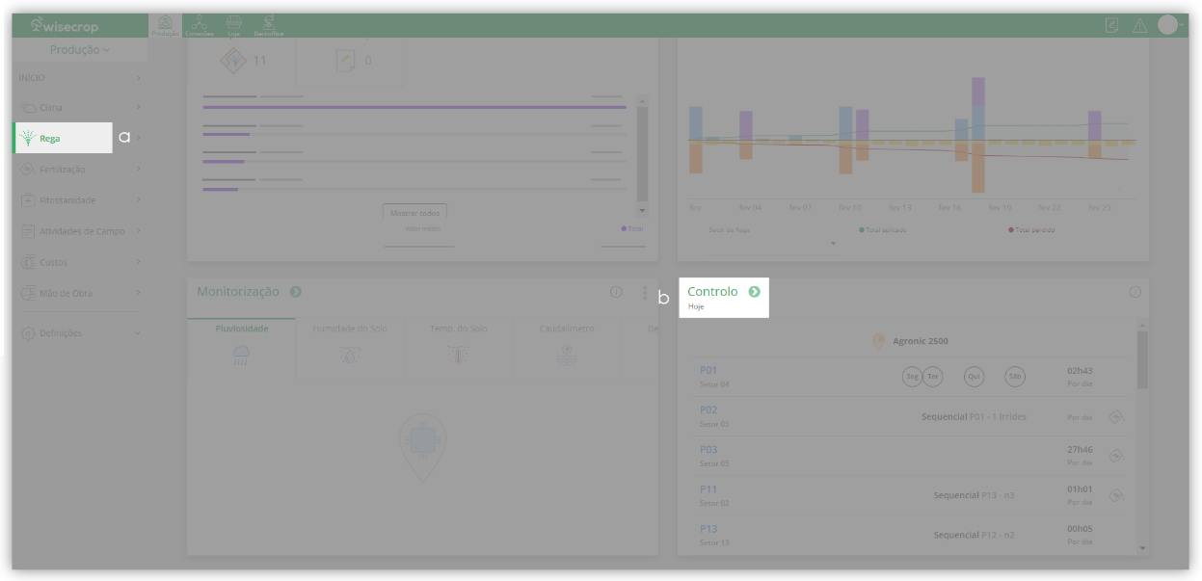Viewport: 1202px width, 581px height.
Task: Expand Definições in sidebar
Action: click(80, 332)
